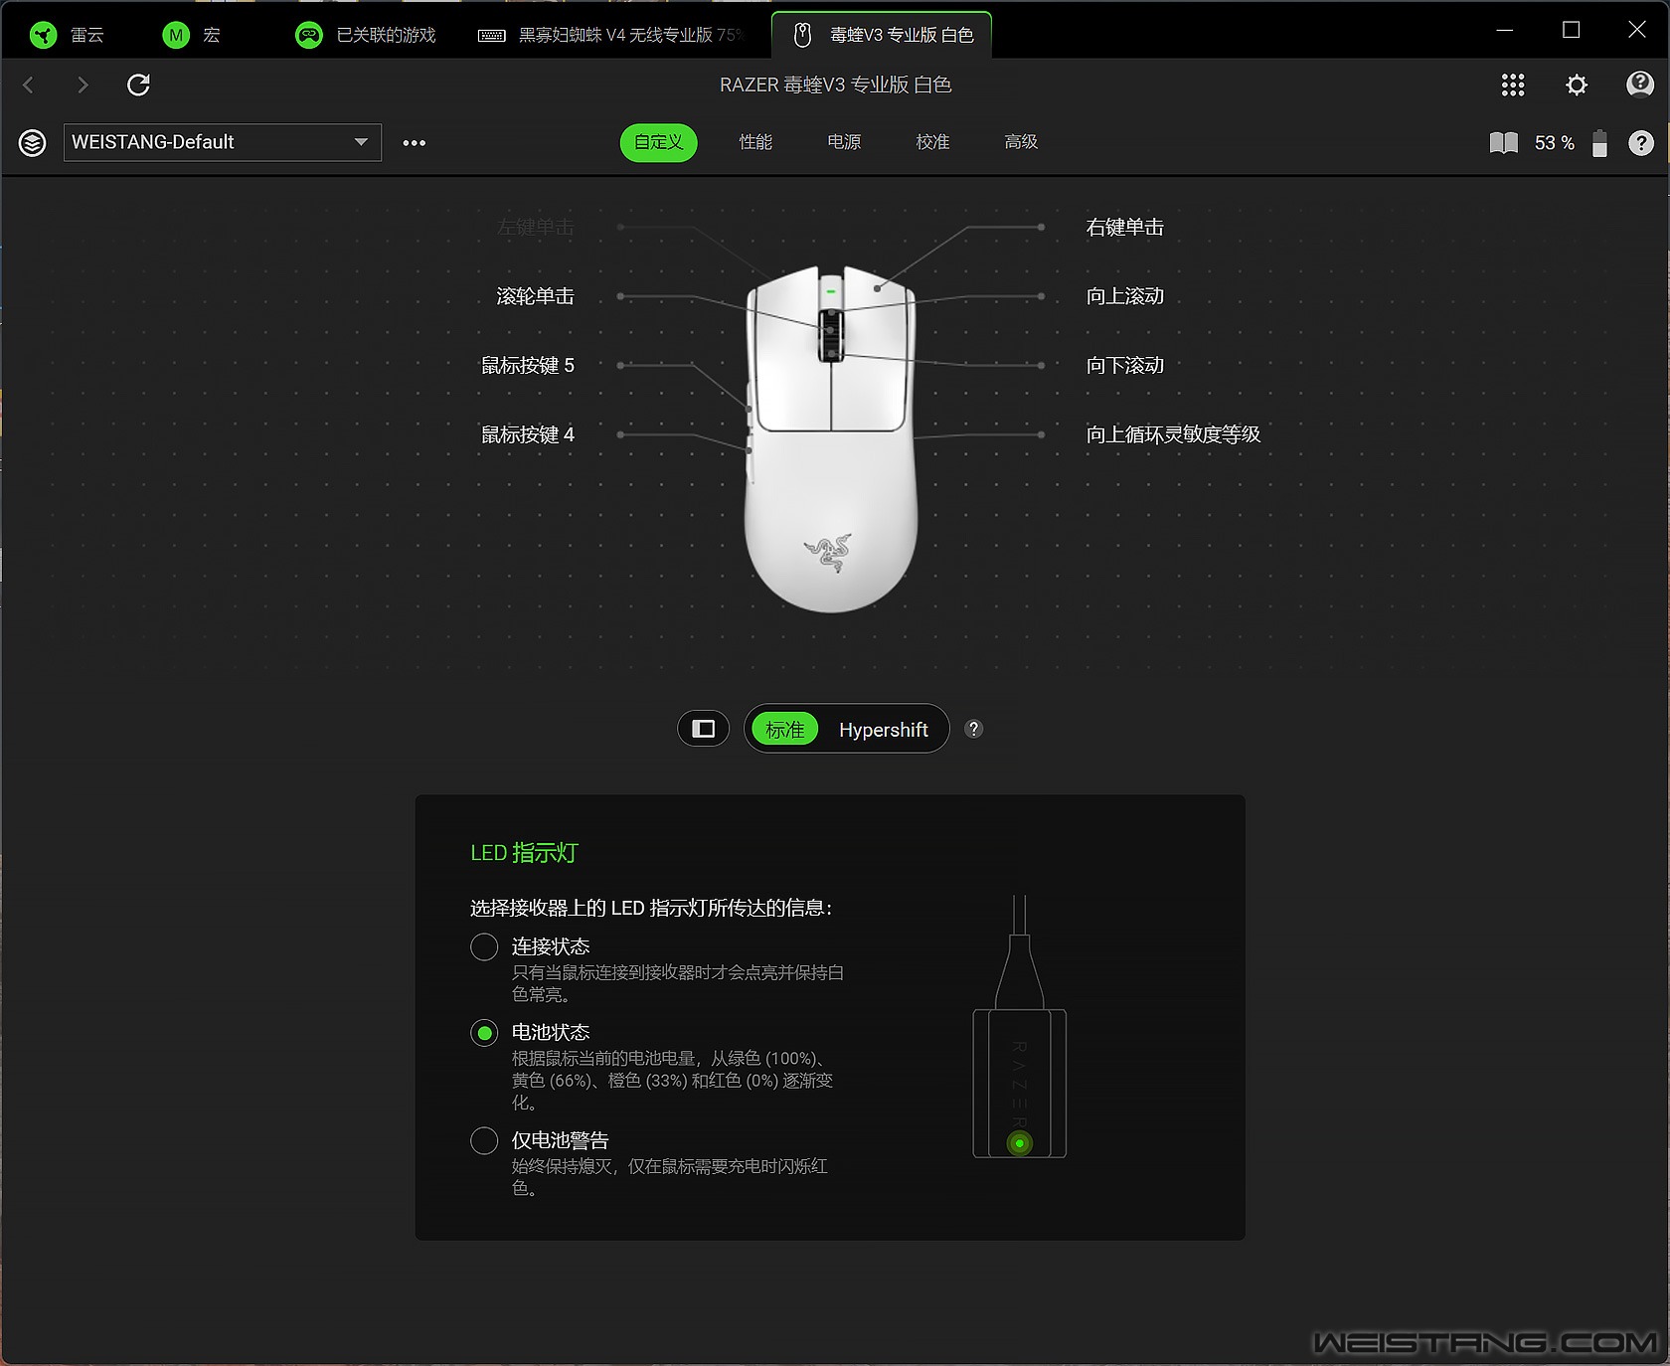Click the white mouse image
The width and height of the screenshot is (1670, 1366).
[x=831, y=437]
